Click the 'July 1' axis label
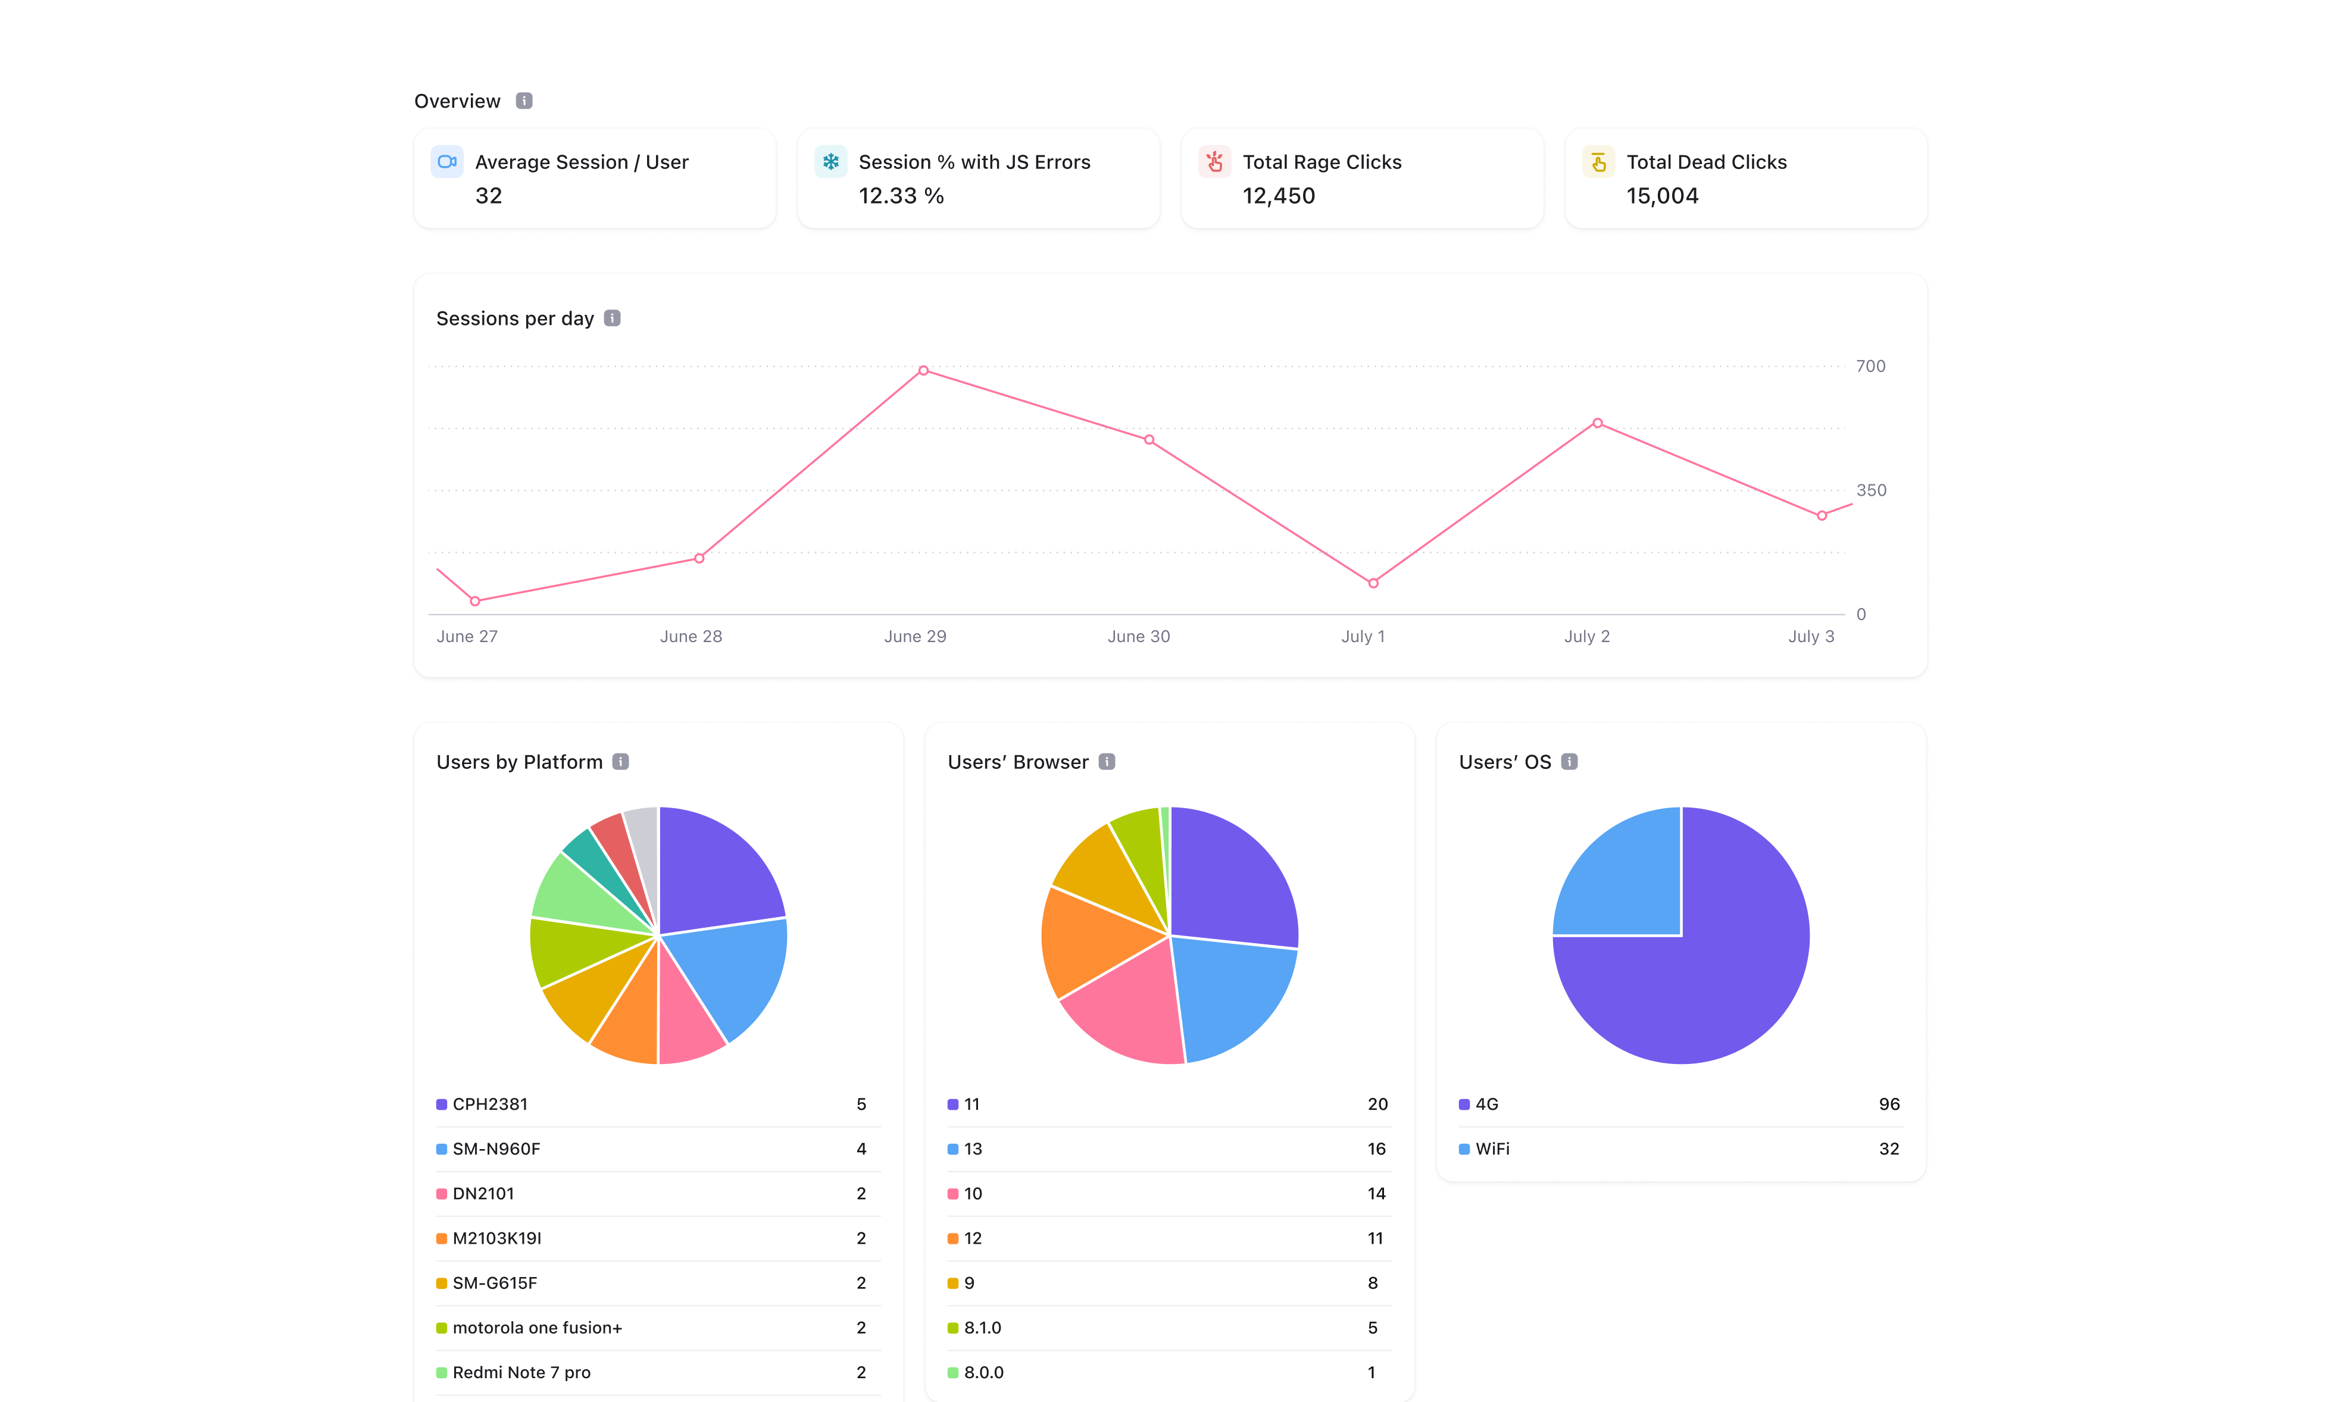Viewport: 2343px width, 1402px height. 1363,637
